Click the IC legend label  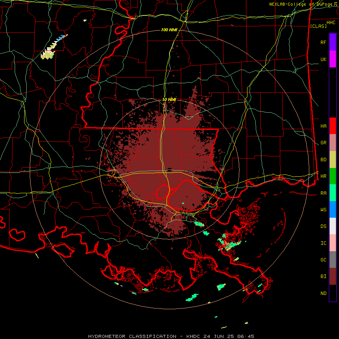pyautogui.click(x=323, y=243)
